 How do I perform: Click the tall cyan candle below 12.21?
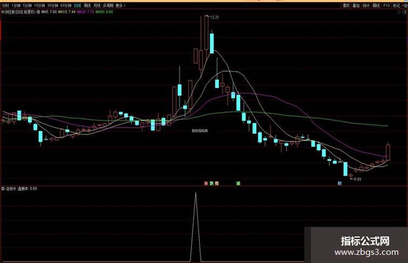pos(212,43)
